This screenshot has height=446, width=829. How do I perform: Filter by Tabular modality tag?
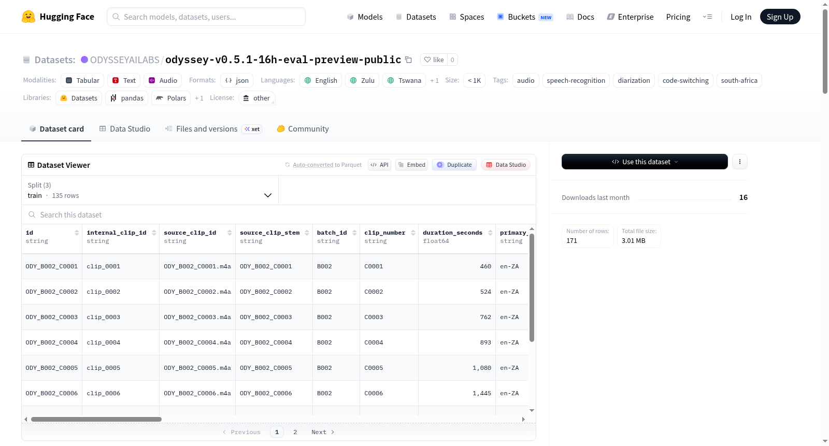pos(82,80)
